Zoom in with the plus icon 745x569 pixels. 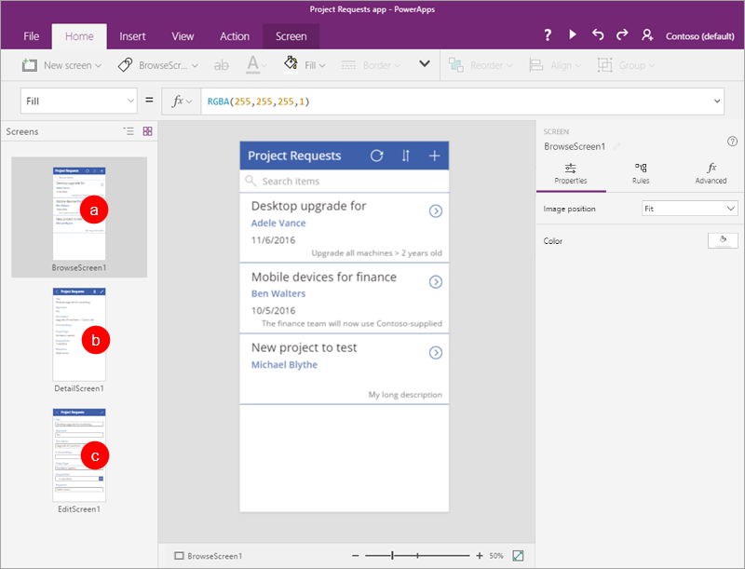480,556
